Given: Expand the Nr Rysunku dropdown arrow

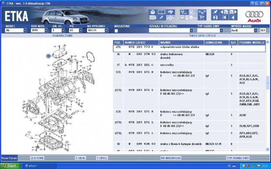Looking at the screenshot, I should [107, 31].
